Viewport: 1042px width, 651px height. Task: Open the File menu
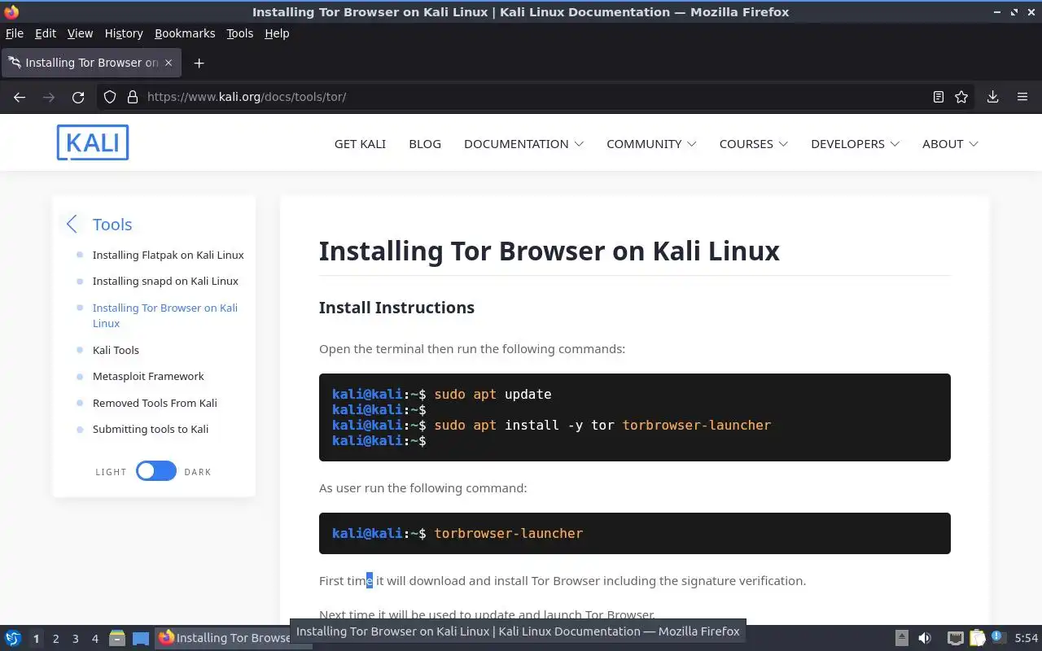tap(15, 33)
